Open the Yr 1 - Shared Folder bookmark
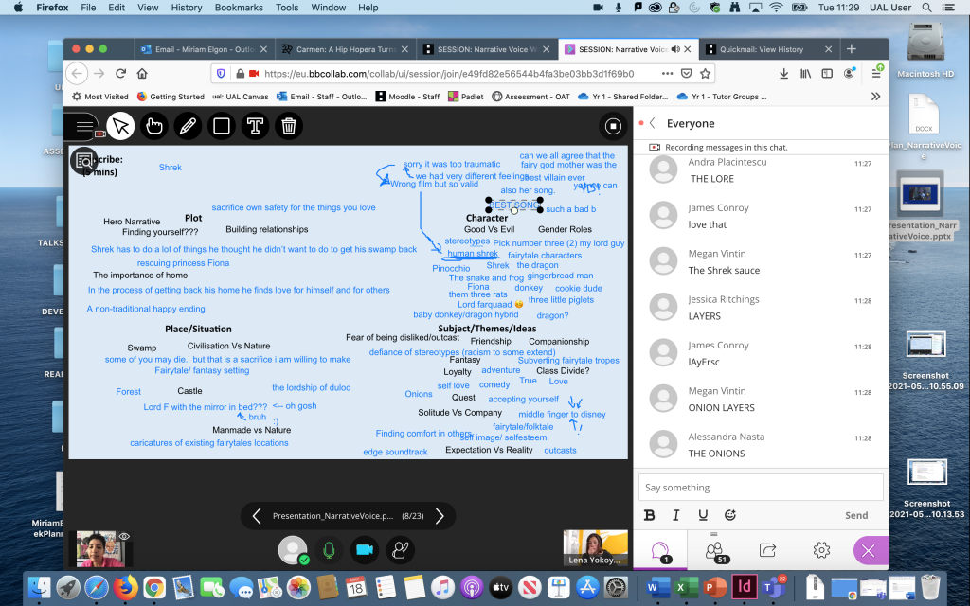Viewport: 970px width, 606px height. (x=622, y=97)
